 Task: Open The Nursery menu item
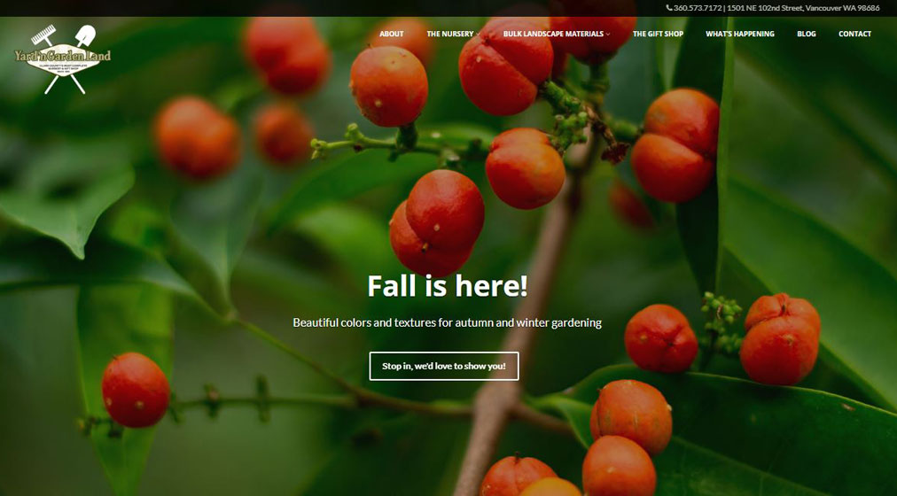[450, 34]
